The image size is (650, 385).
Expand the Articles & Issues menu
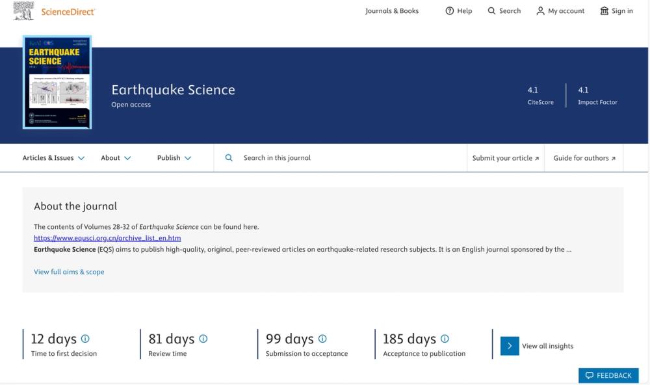[x=53, y=157]
